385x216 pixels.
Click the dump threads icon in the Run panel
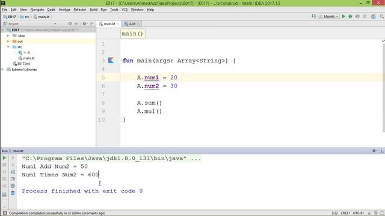tap(4, 179)
